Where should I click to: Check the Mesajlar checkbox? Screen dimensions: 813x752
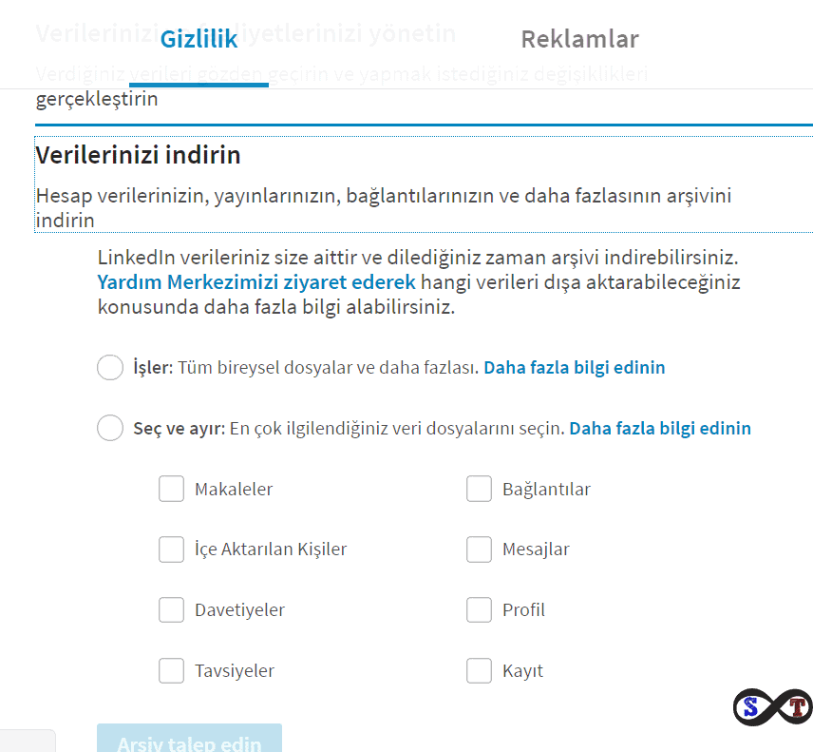[x=479, y=550]
